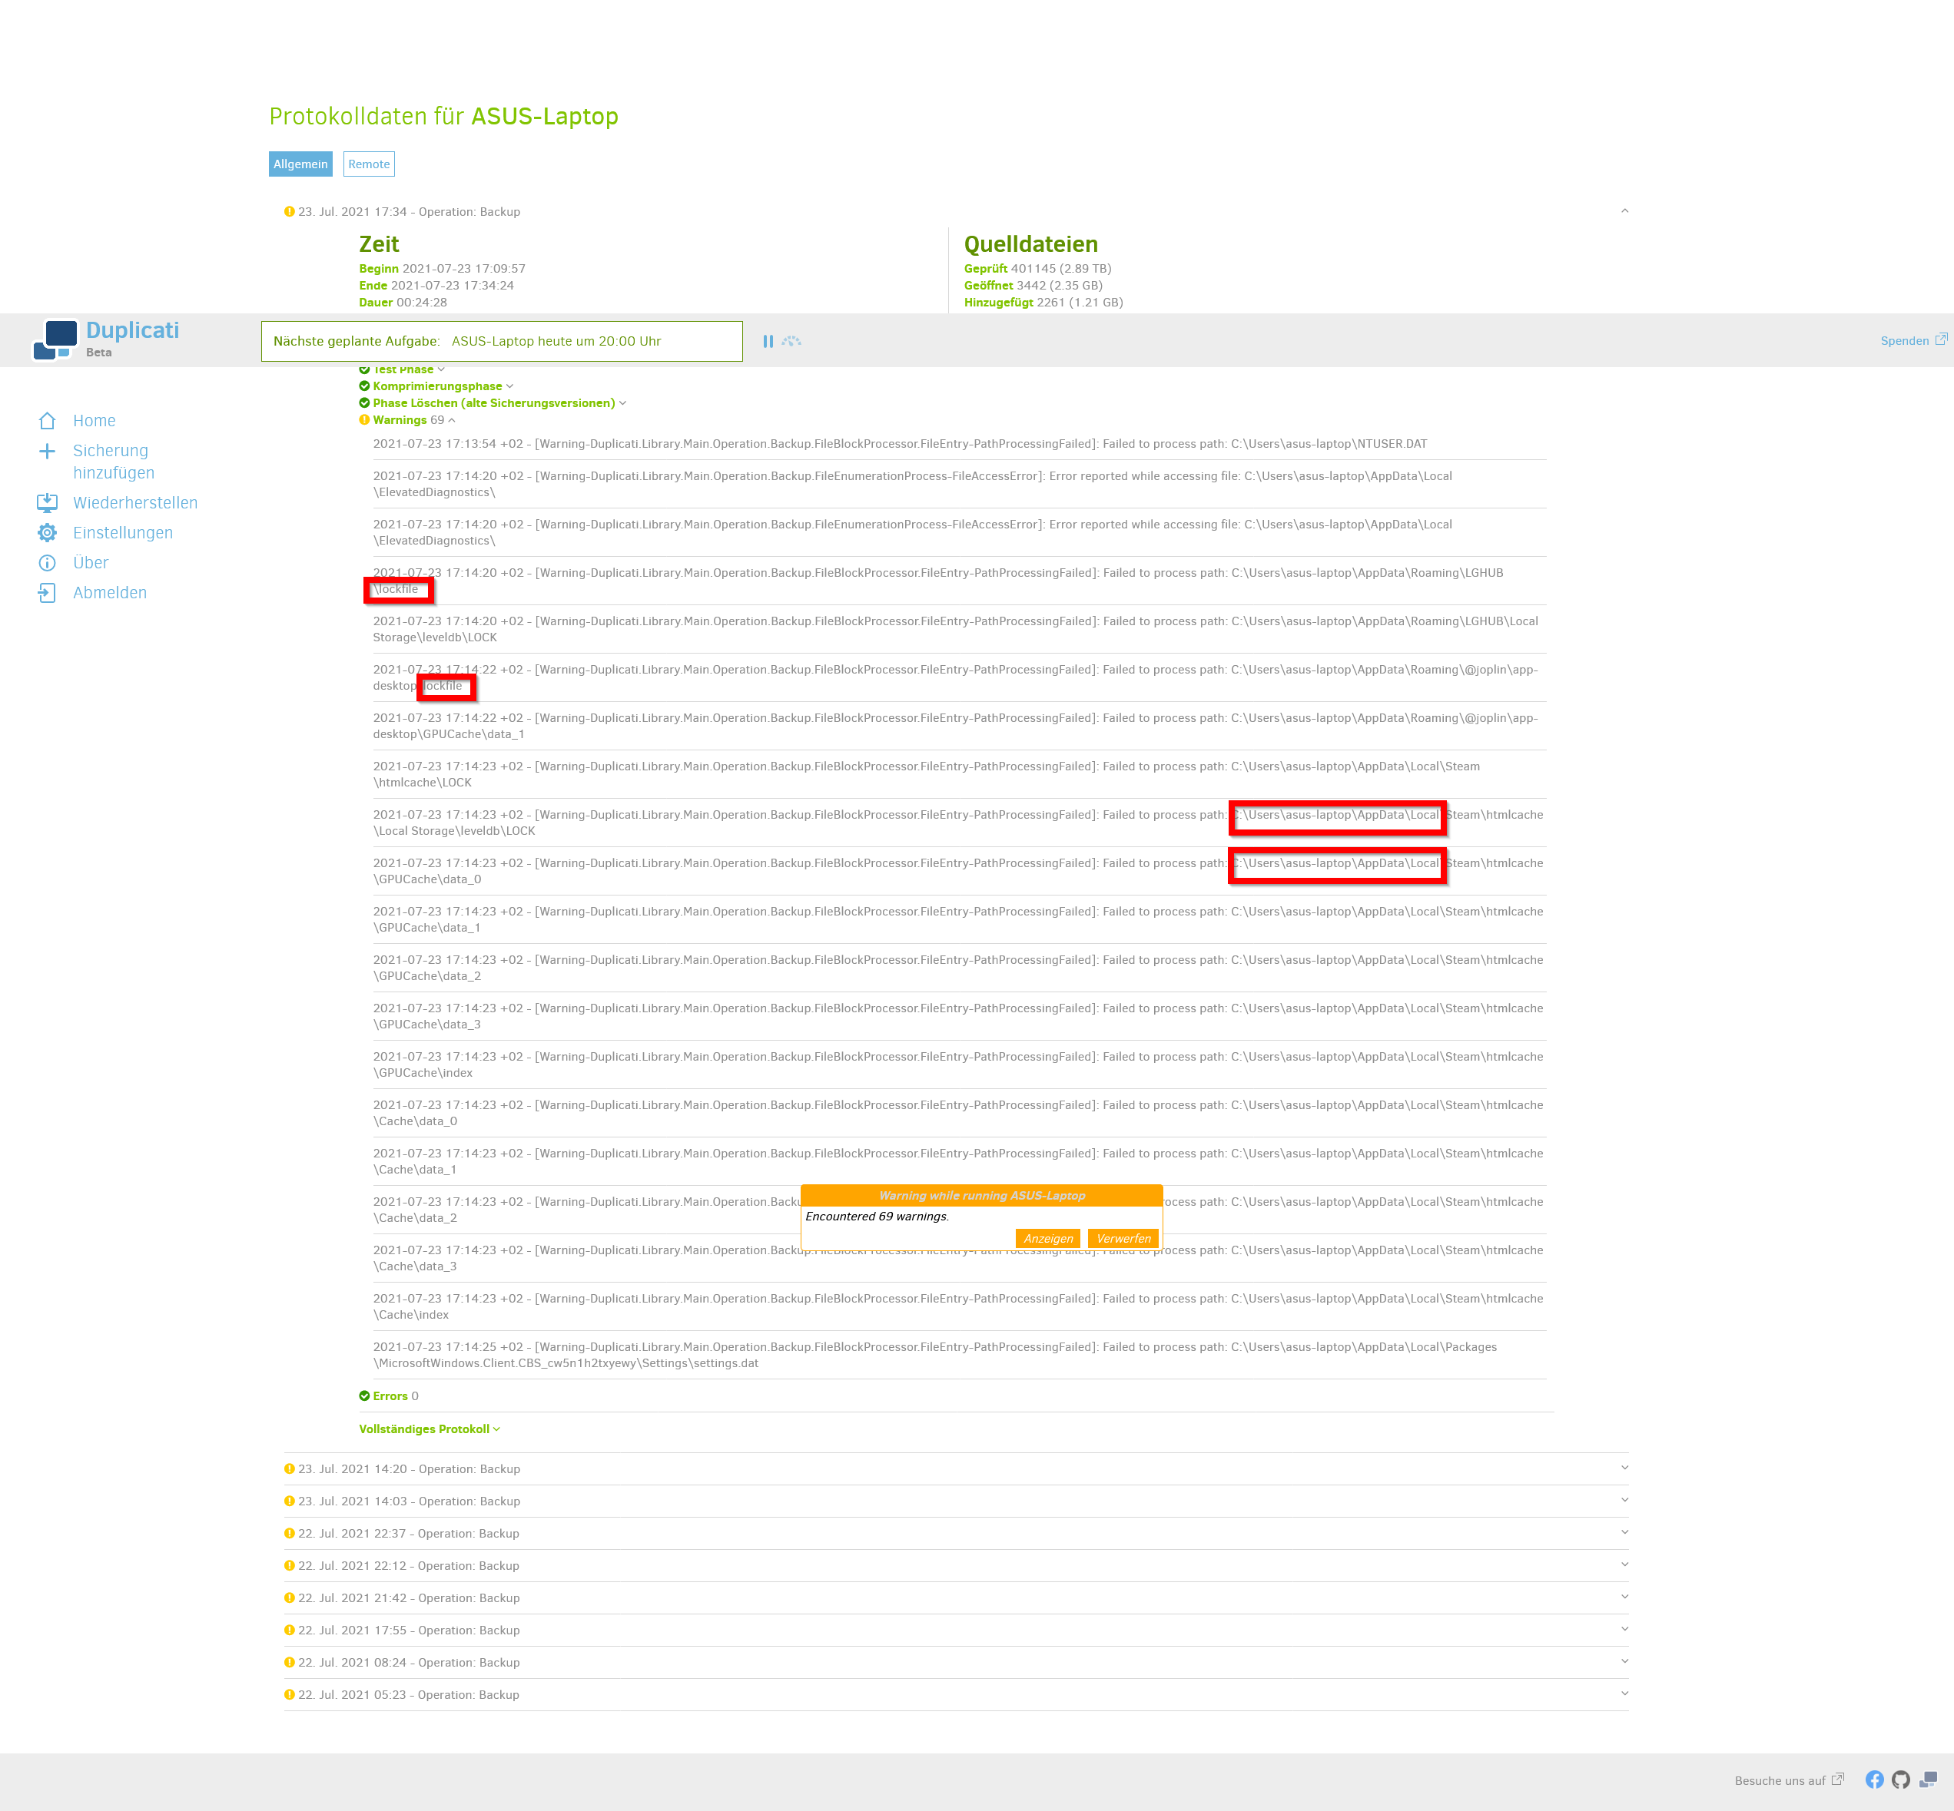Click Anzeigen in the warning popup
This screenshot has height=1811, width=1954.
pyautogui.click(x=1047, y=1238)
